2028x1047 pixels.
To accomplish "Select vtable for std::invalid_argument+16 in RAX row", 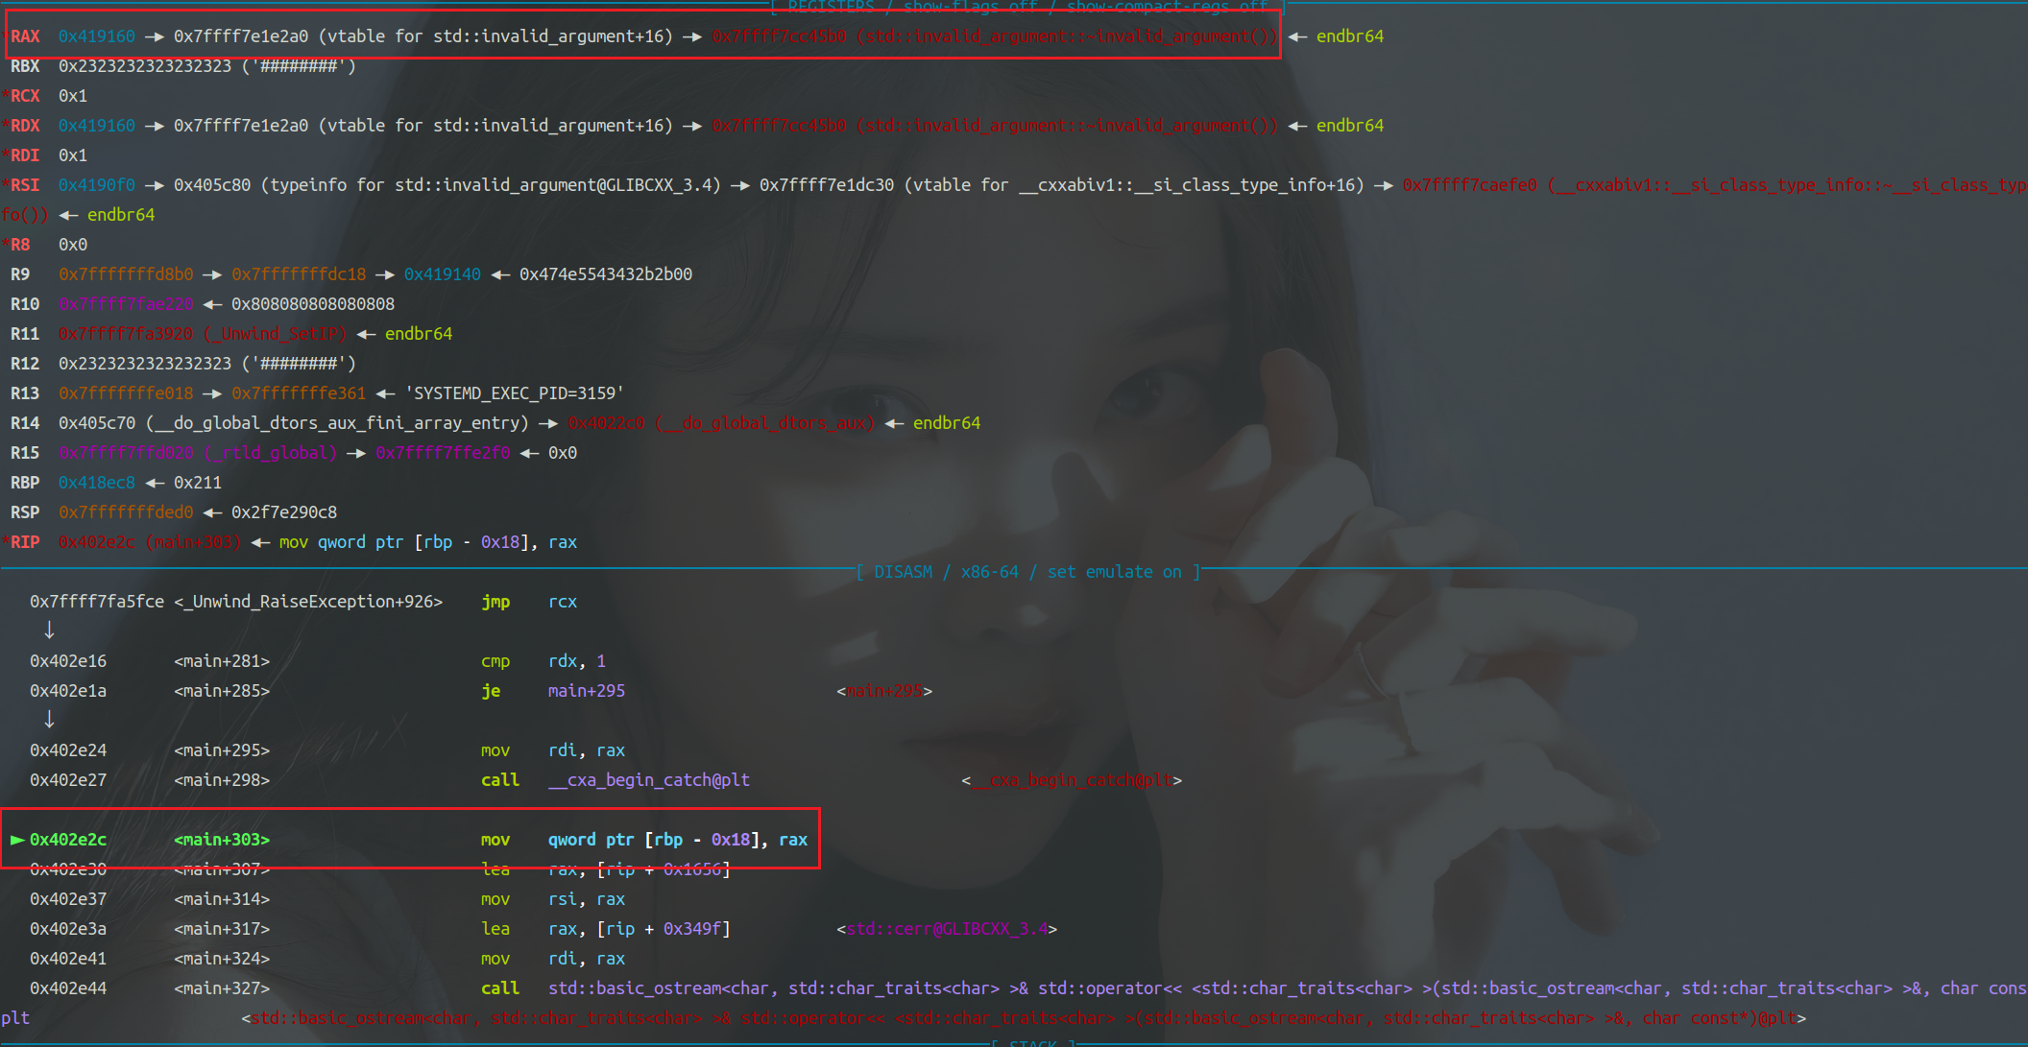I will click(x=495, y=36).
